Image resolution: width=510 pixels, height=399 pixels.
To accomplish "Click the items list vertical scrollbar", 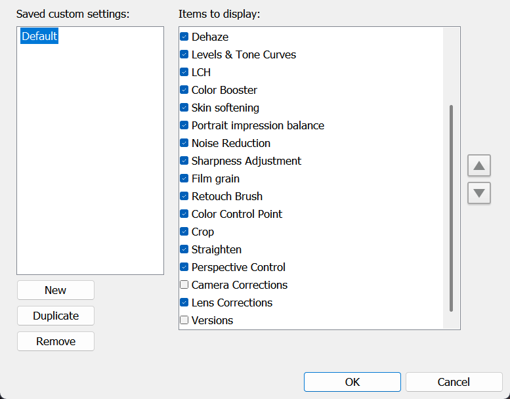I will (x=451, y=207).
